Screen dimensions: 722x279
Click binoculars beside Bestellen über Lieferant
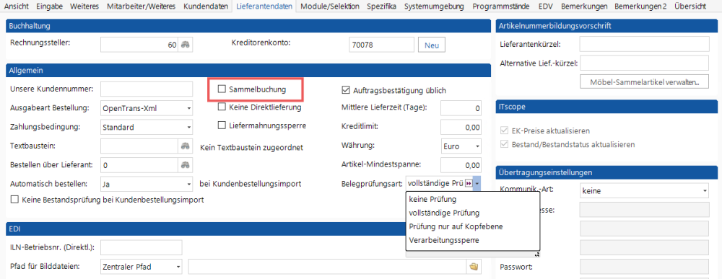pos(185,164)
